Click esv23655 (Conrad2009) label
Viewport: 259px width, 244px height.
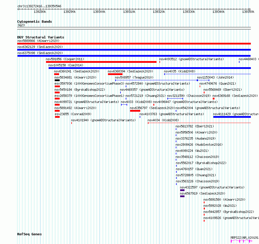[73, 114]
